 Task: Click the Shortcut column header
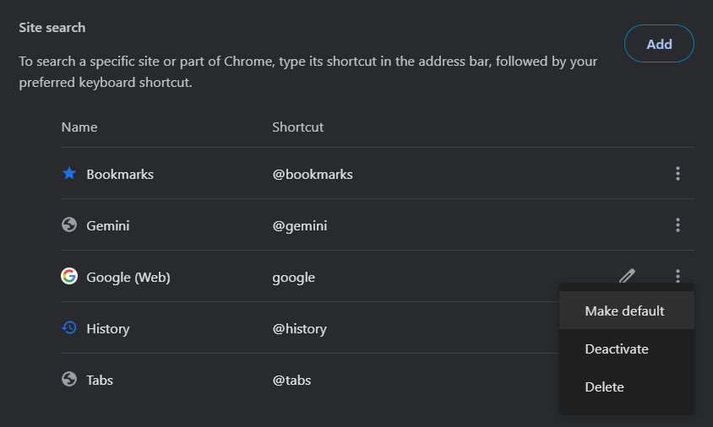pyautogui.click(x=298, y=127)
